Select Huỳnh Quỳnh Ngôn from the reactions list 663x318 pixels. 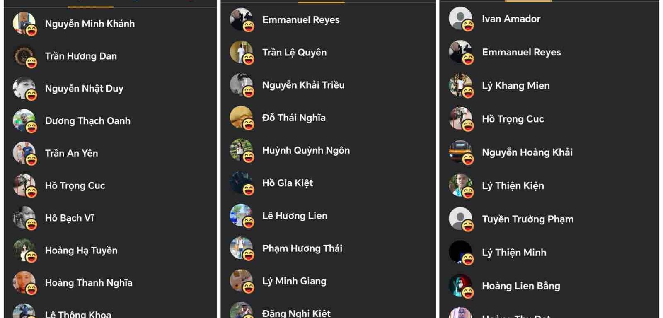point(306,150)
